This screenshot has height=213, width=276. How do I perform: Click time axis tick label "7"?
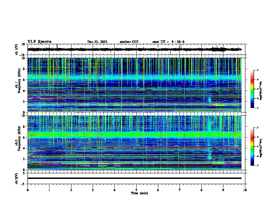[x=180, y=190]
